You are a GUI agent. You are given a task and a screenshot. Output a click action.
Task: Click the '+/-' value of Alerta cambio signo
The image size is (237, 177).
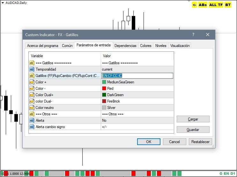[x=104, y=127]
